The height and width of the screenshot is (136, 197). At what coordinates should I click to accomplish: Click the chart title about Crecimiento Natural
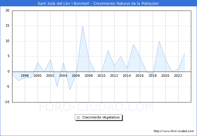(98, 4)
